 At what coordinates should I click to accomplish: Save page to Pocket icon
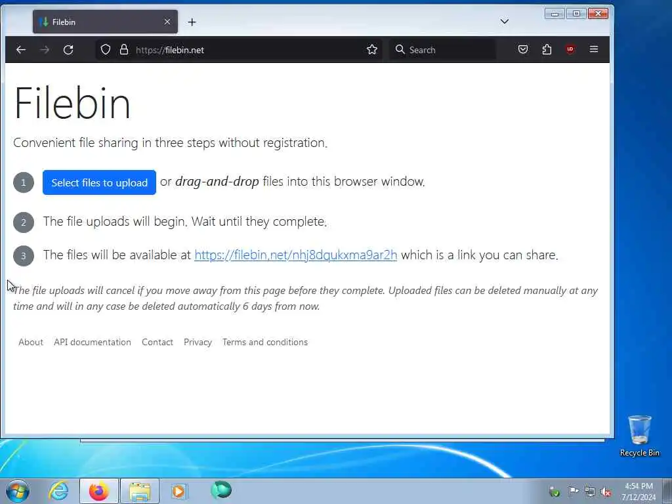click(522, 50)
